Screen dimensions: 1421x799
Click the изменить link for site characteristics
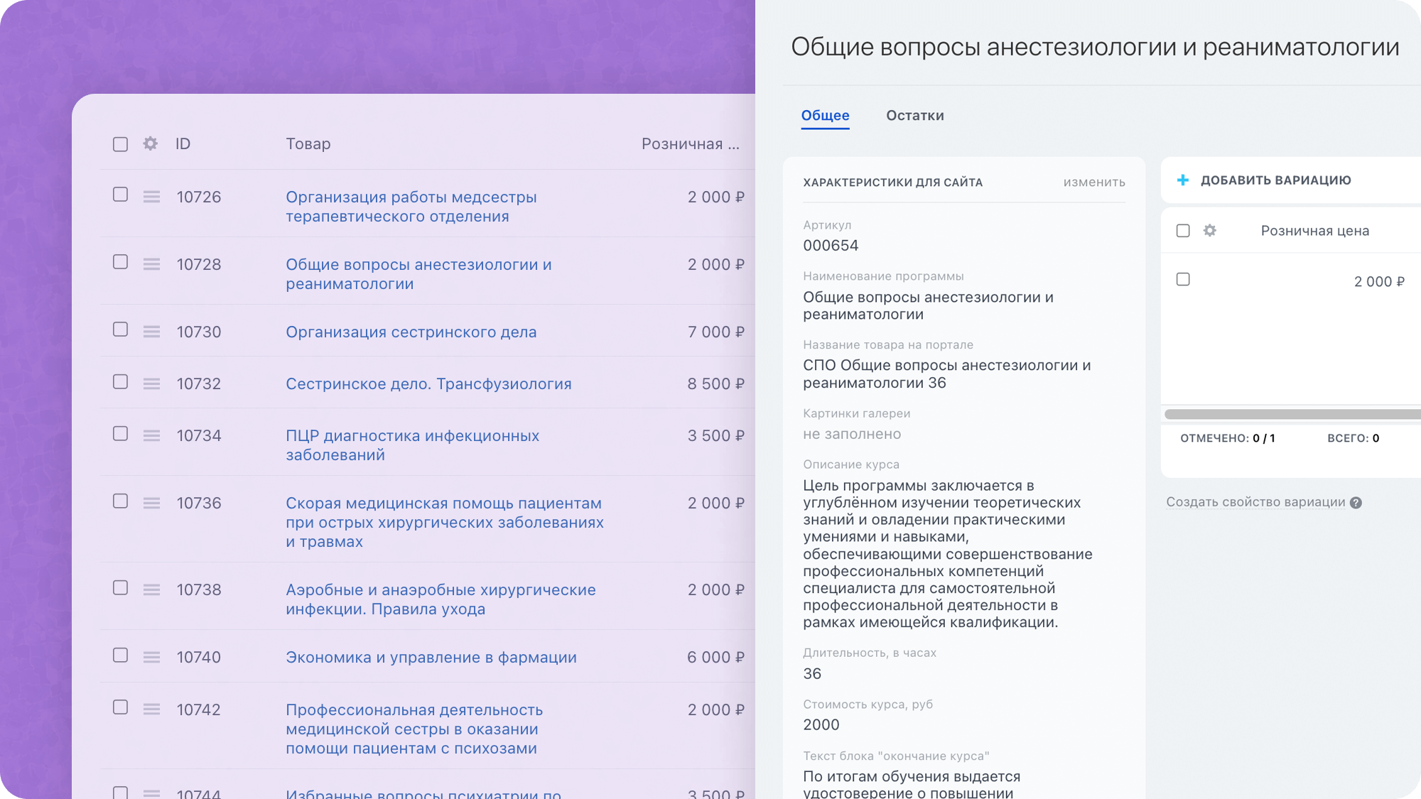[1094, 182]
